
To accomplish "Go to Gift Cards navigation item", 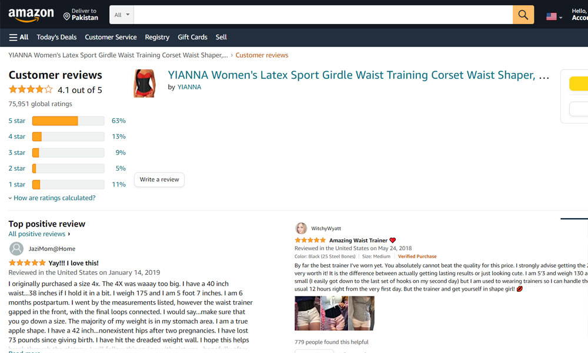I will pos(192,37).
